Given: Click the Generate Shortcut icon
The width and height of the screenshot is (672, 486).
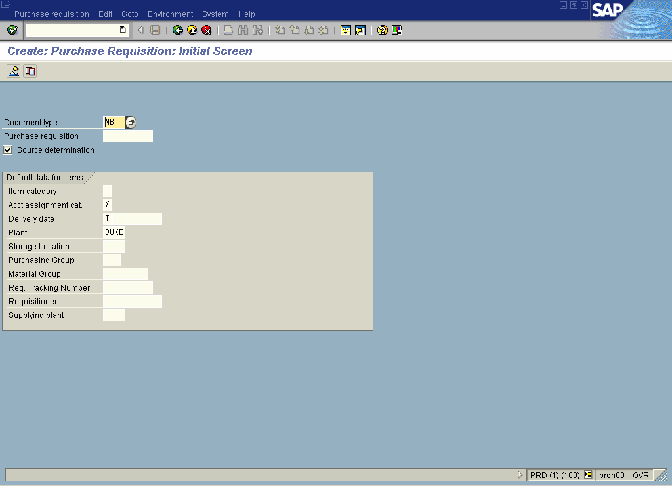Looking at the screenshot, I should click(360, 30).
